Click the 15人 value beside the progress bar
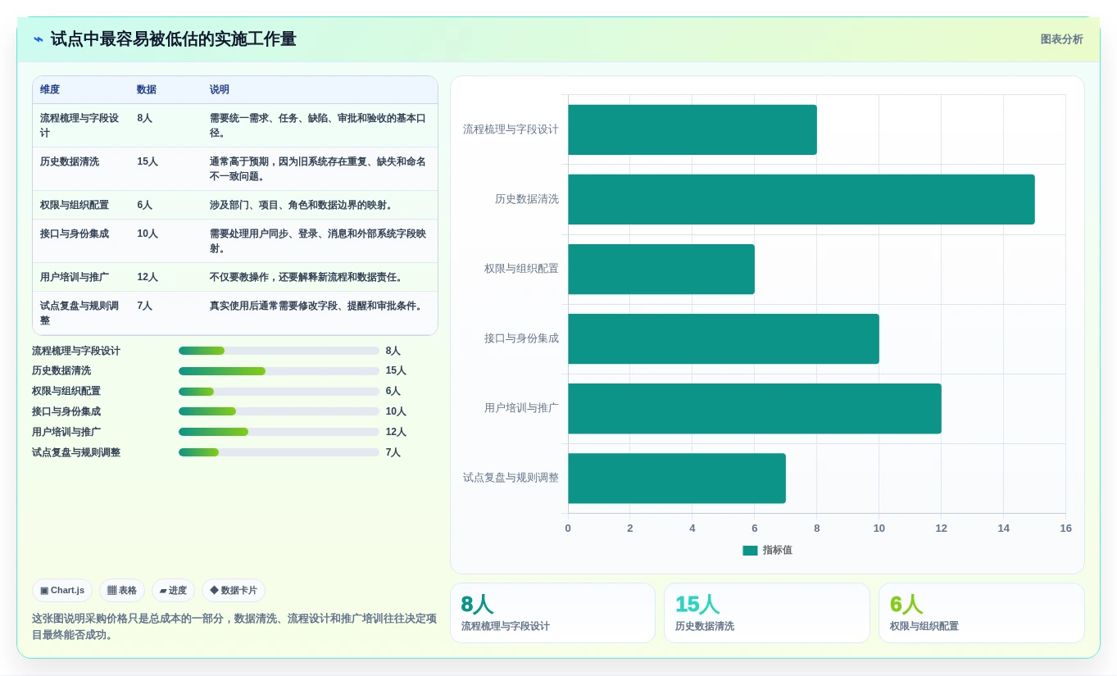1117x676 pixels. tap(396, 371)
